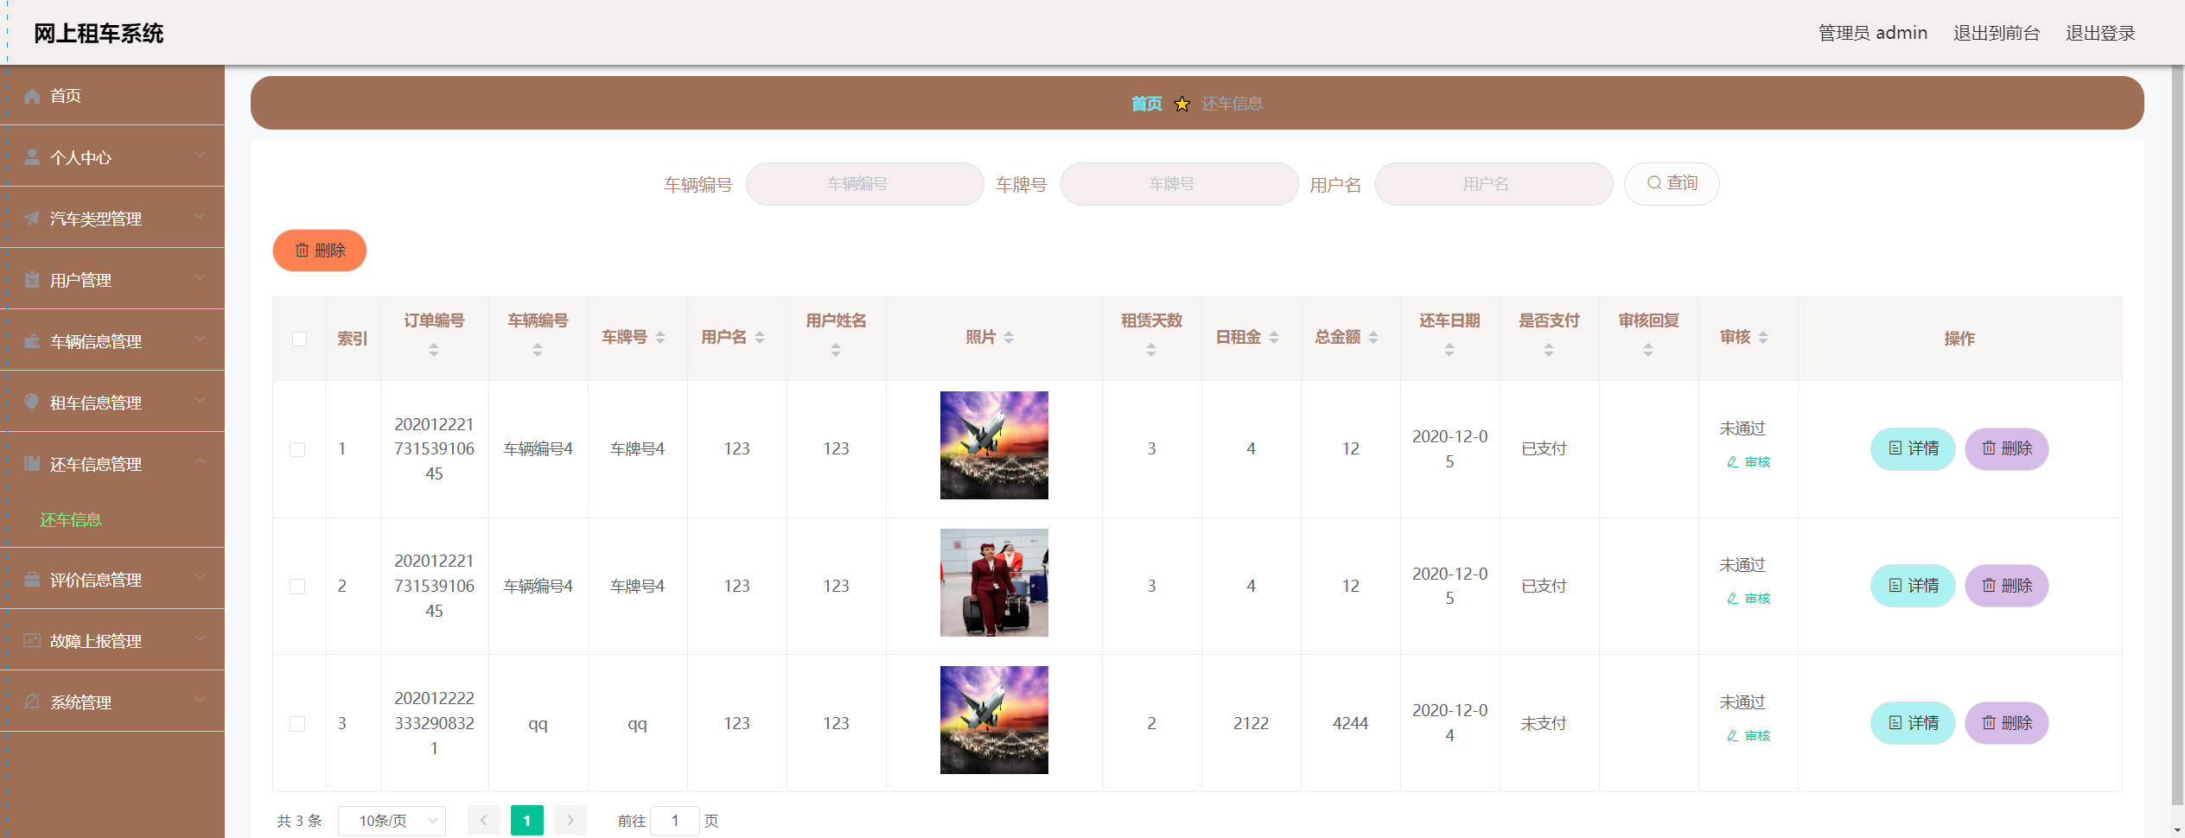Expand the 评价信息管理 menu chevron
Screen dimensions: 2185x838
pyautogui.click(x=200, y=577)
